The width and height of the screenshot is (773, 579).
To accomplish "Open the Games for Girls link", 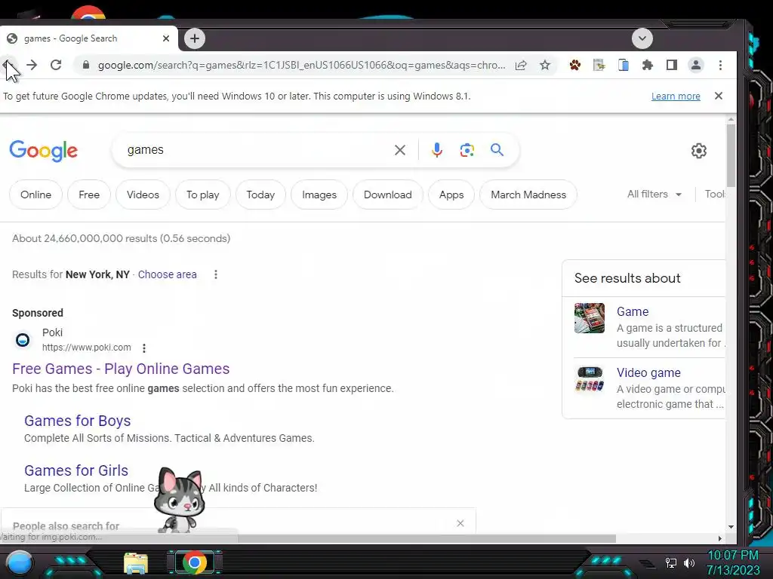I will [x=76, y=470].
